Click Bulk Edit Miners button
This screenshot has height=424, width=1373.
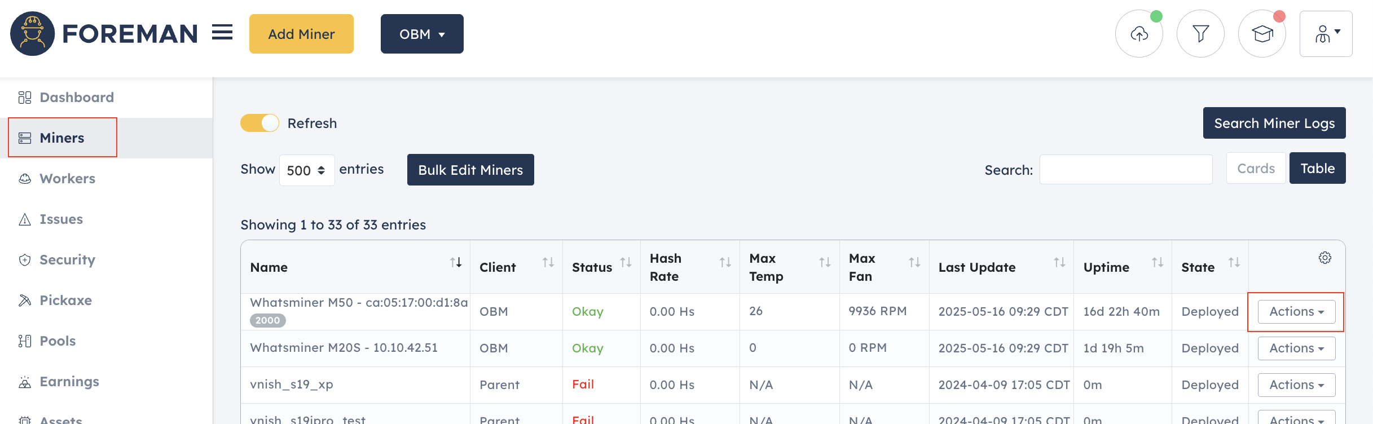pos(470,170)
